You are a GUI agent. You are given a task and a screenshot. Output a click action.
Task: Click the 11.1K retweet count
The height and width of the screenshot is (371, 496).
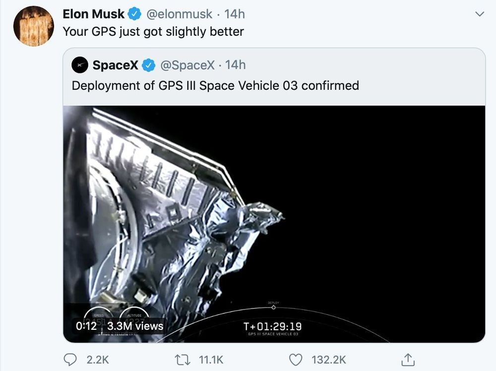(212, 360)
